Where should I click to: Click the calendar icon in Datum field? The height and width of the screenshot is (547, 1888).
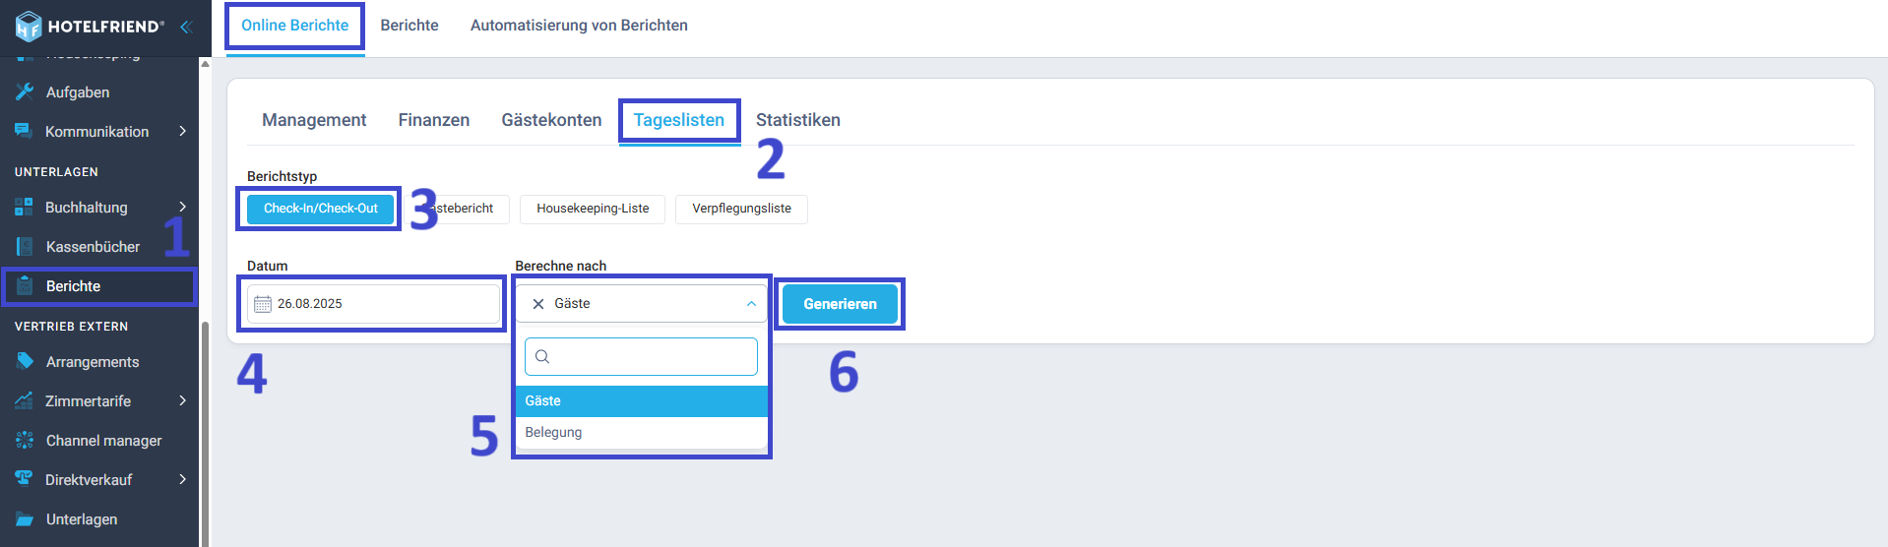[263, 304]
